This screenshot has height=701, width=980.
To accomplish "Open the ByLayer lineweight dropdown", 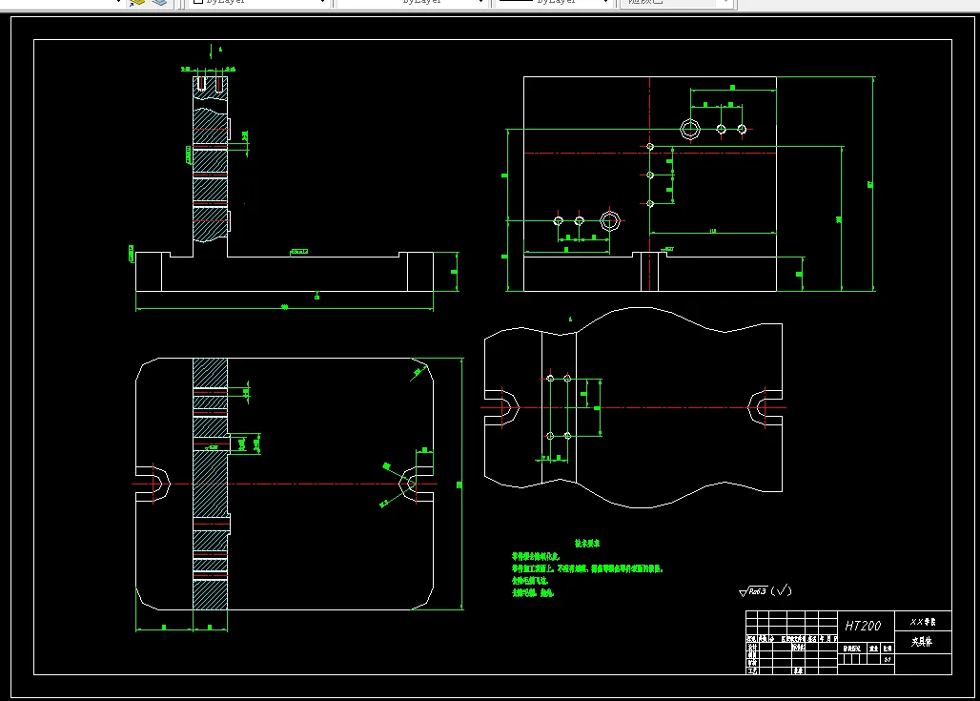I will pos(554,3).
